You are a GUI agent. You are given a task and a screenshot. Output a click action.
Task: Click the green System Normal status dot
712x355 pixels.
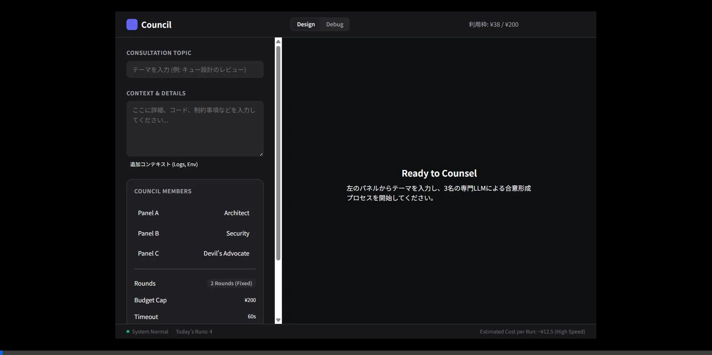click(127, 332)
